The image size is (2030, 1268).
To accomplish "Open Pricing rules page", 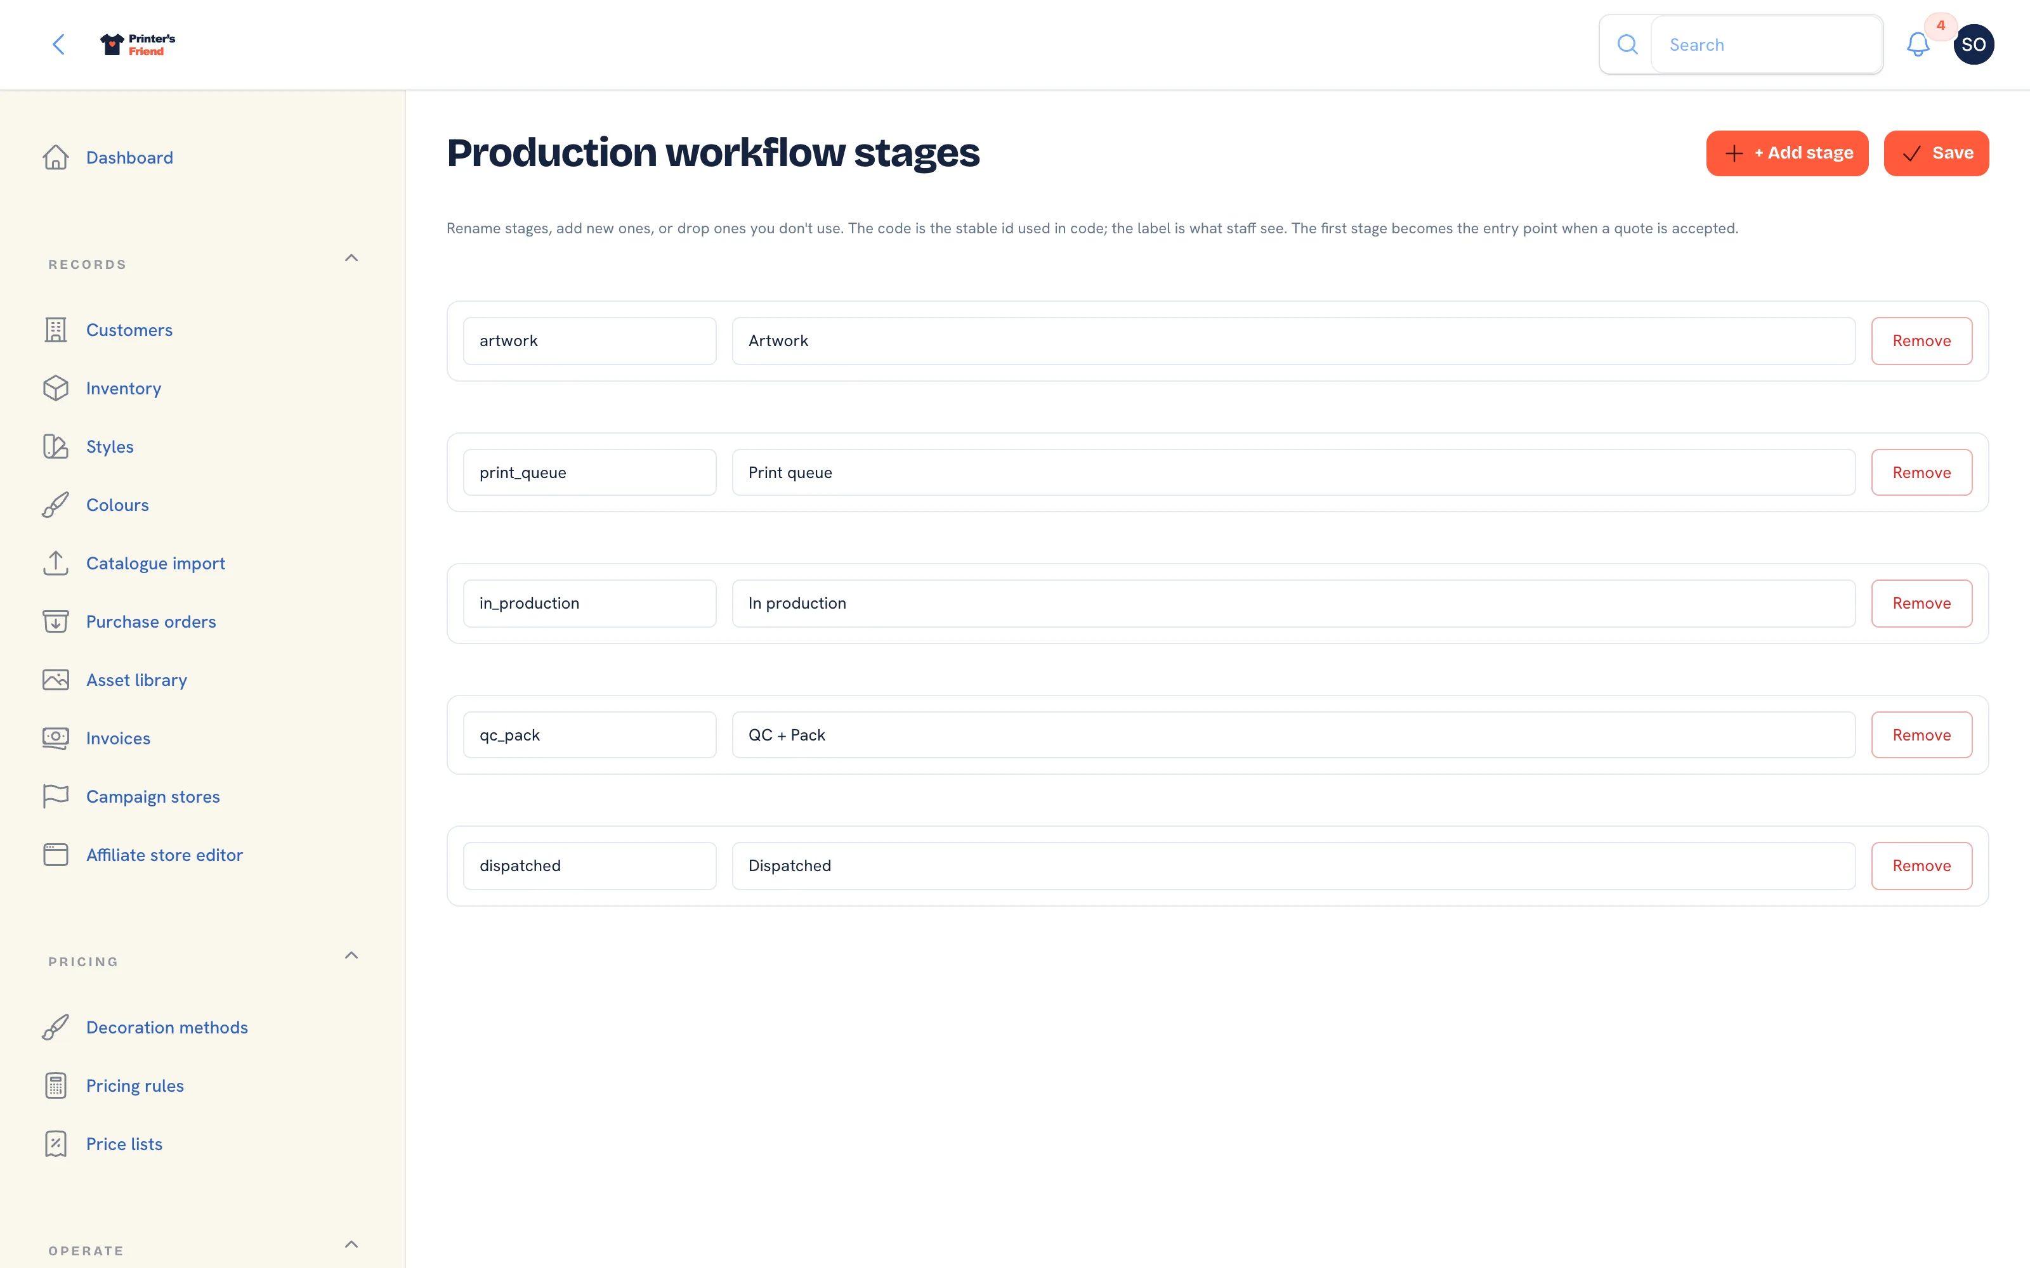I will [135, 1086].
